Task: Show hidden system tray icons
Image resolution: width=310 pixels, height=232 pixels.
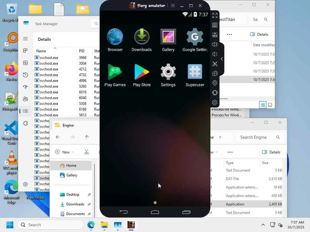Action: 263,225
